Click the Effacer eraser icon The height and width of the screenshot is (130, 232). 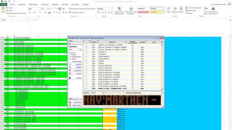point(186,13)
